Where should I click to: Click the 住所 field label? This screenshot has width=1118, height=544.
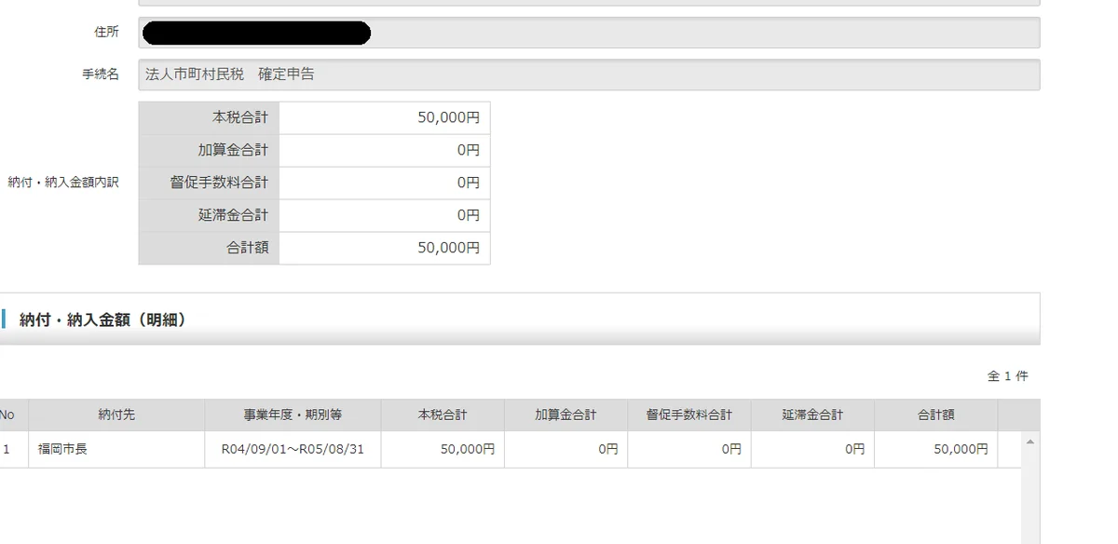click(x=106, y=33)
